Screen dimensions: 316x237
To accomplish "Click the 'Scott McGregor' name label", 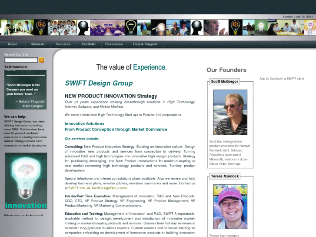I will click(x=225, y=81).
